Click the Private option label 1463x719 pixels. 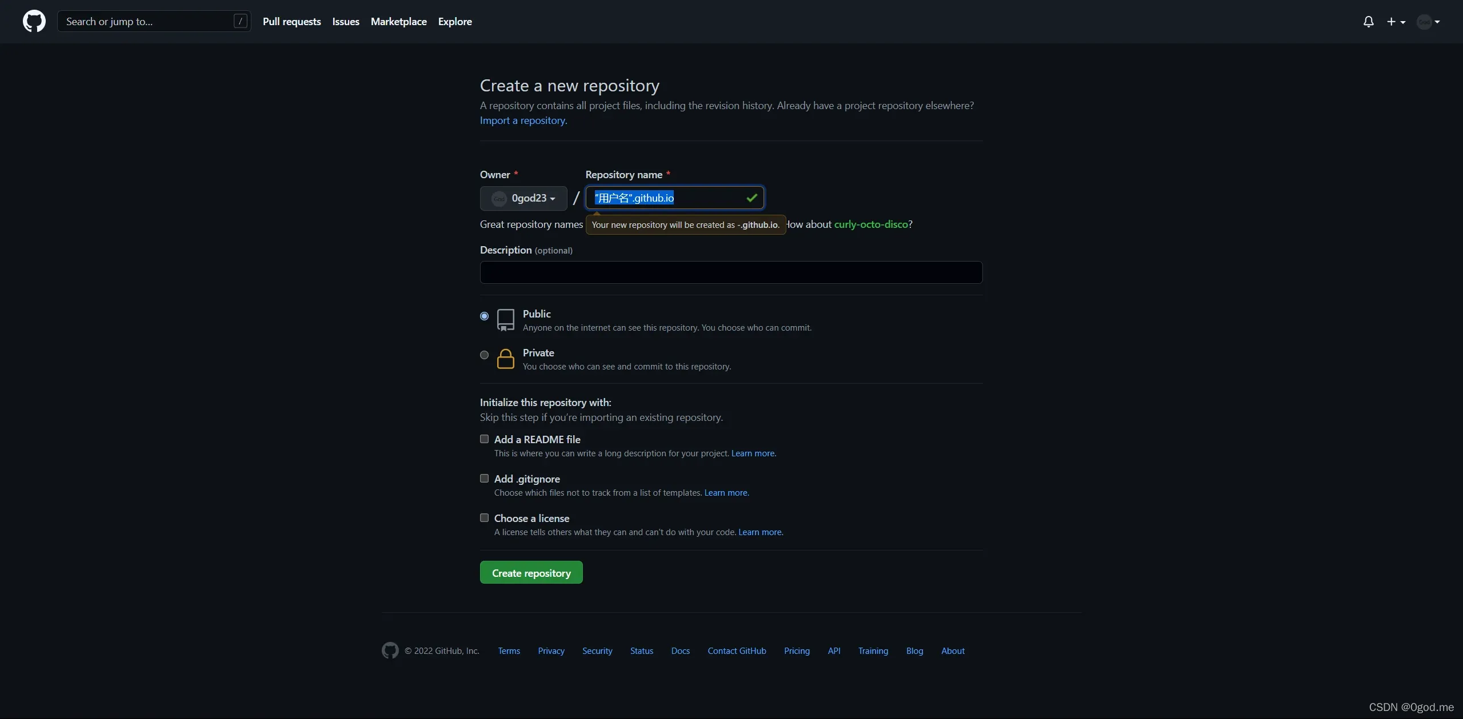[538, 353]
